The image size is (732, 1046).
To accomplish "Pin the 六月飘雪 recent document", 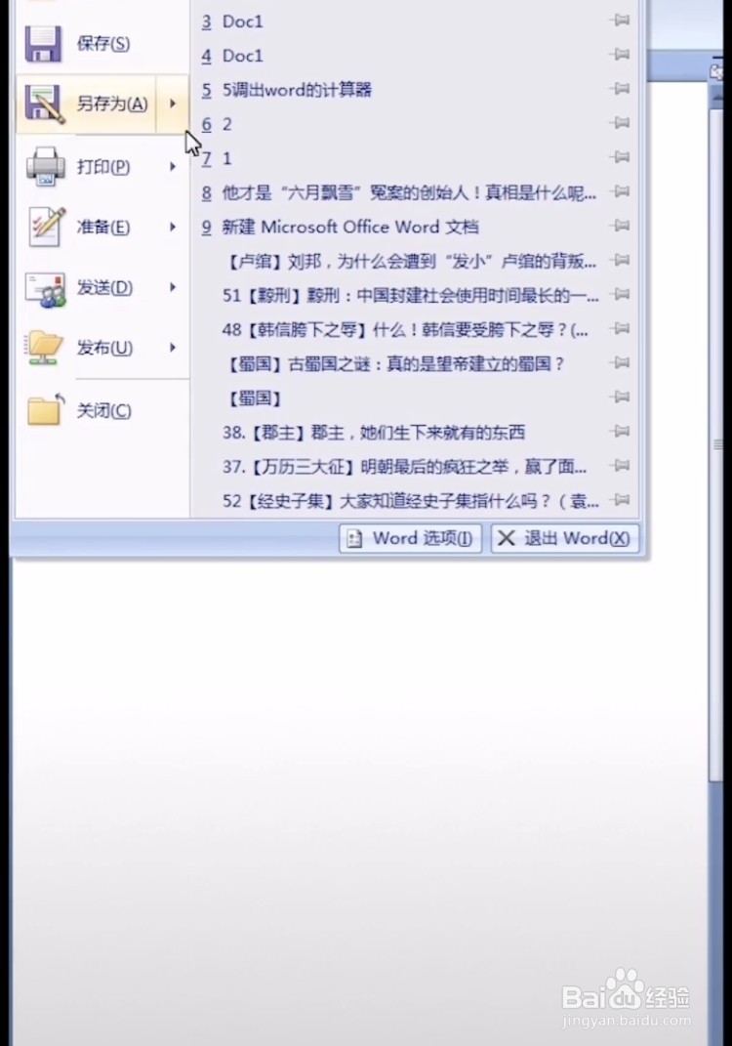I will [620, 192].
